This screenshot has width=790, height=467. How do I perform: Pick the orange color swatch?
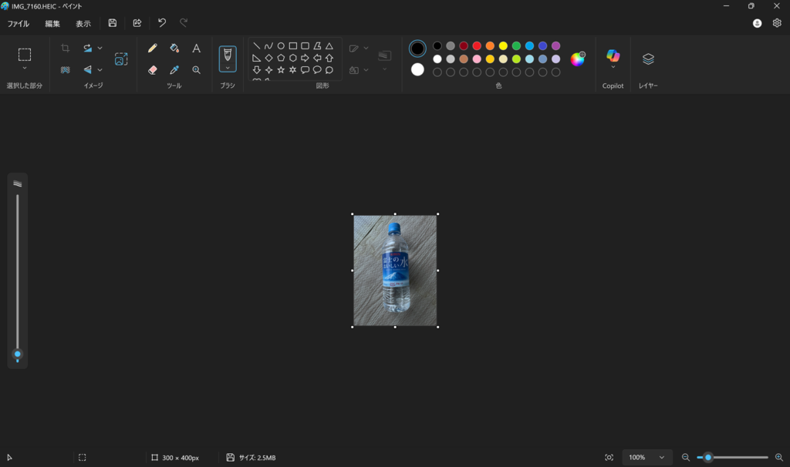click(490, 45)
